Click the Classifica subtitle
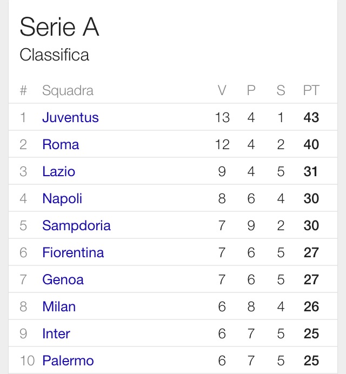Screen dimensions: 346x374 54,55
